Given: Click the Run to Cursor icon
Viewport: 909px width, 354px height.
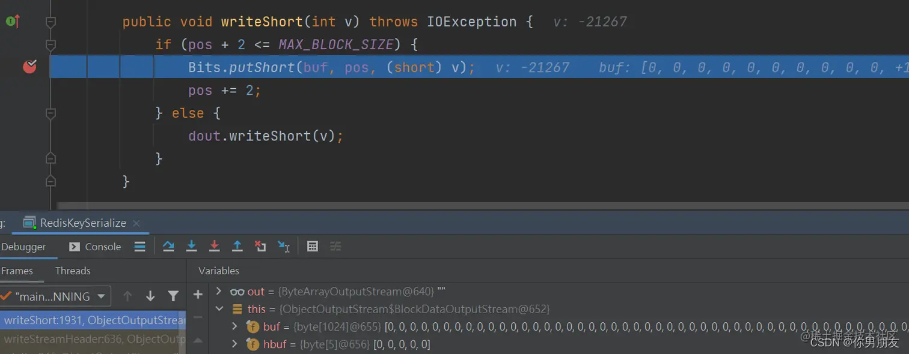Looking at the screenshot, I should pos(283,246).
